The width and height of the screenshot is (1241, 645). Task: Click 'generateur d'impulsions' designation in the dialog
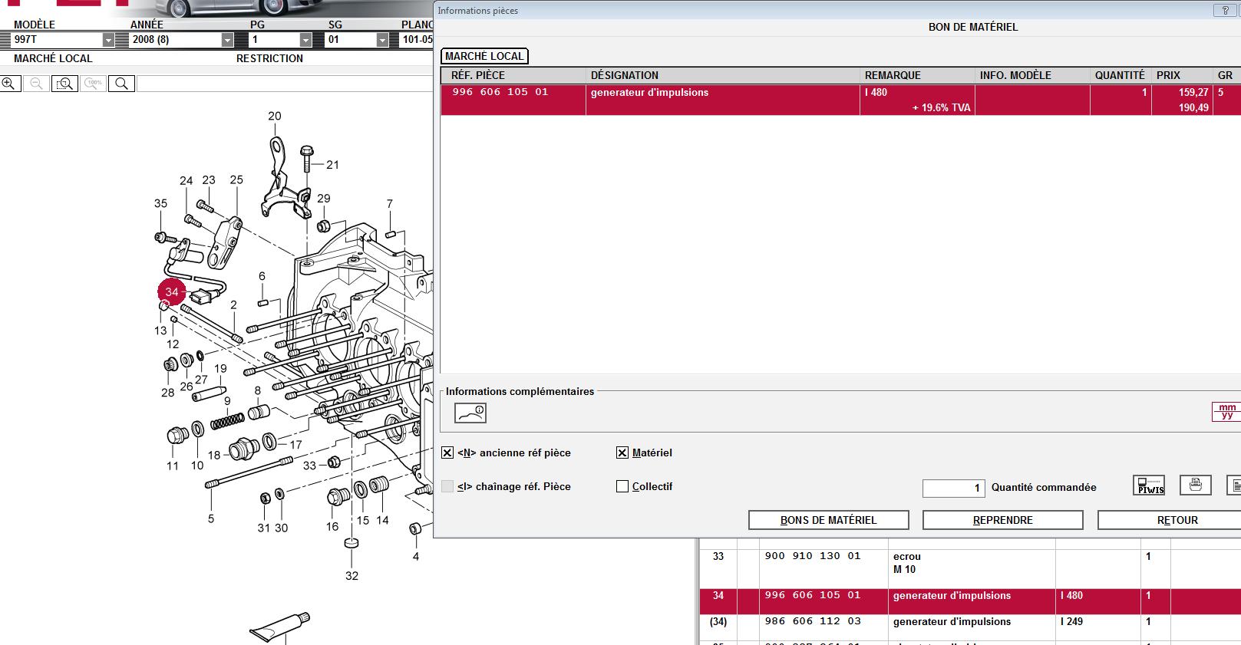point(649,93)
